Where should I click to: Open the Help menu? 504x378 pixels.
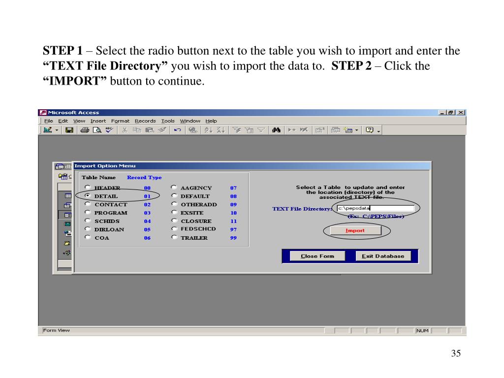click(x=211, y=121)
